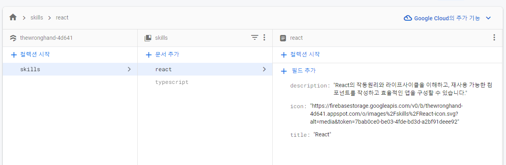Click the icon field URL value

pos(386,114)
